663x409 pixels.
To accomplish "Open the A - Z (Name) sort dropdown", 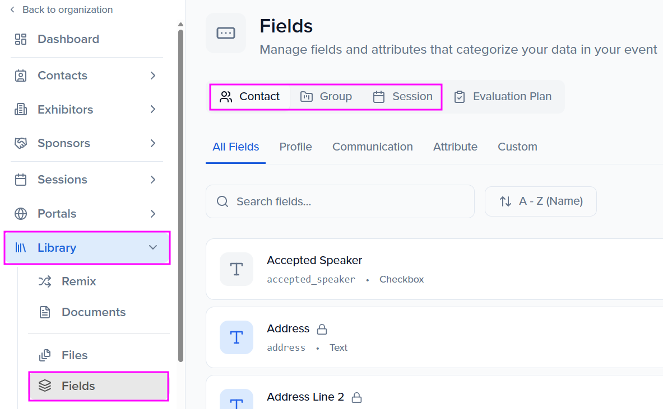I will click(x=541, y=201).
